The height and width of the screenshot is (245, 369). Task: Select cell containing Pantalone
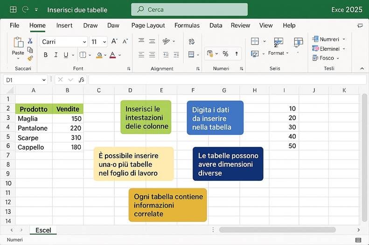34,128
